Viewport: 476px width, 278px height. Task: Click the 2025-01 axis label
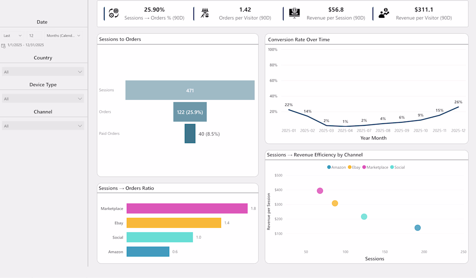pyautogui.click(x=289, y=131)
